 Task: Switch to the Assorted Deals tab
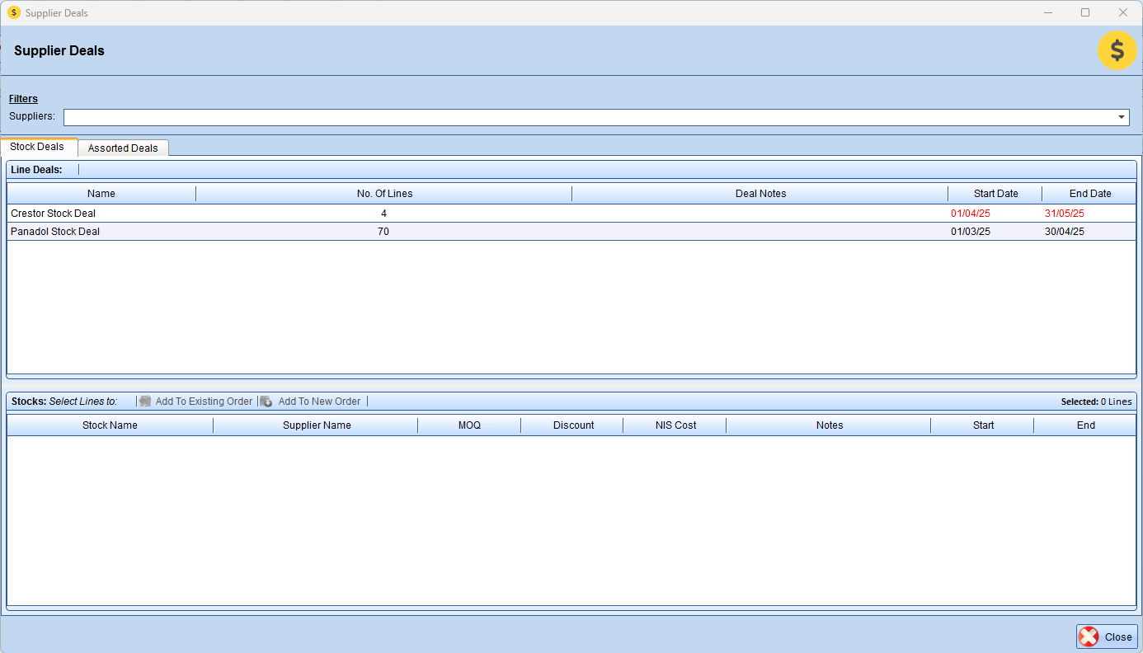pyautogui.click(x=123, y=148)
